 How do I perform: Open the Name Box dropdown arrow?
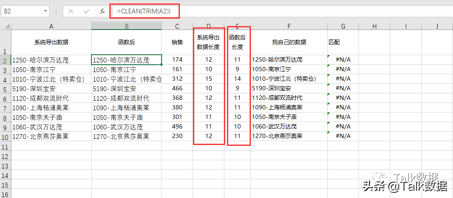45,12
